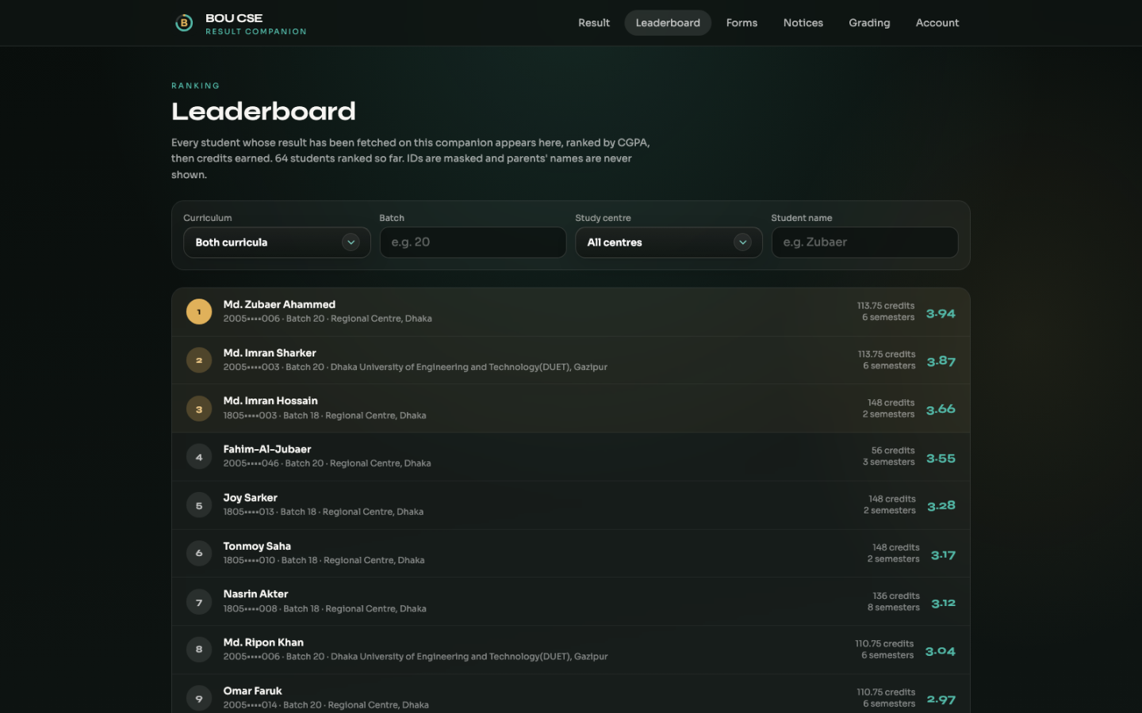Screen dimensions: 1142x713
Task: Click the 3.17 CGPA value
Action: (x=943, y=555)
